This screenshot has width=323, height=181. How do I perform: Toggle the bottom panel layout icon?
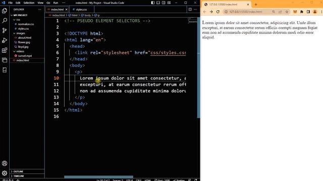pos(158,3)
